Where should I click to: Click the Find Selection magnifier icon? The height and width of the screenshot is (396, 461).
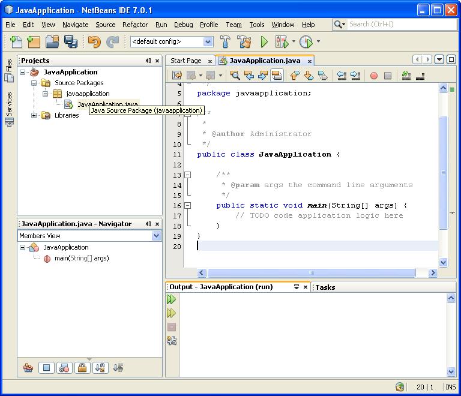pyautogui.click(x=235, y=76)
